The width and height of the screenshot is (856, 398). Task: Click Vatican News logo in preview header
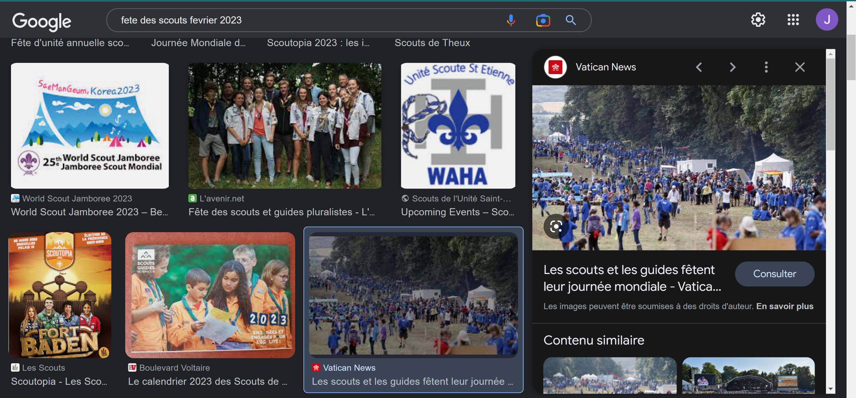tap(555, 67)
